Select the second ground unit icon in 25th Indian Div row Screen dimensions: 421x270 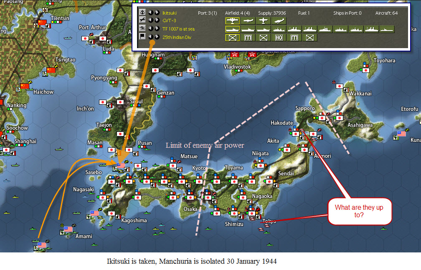coord(248,38)
